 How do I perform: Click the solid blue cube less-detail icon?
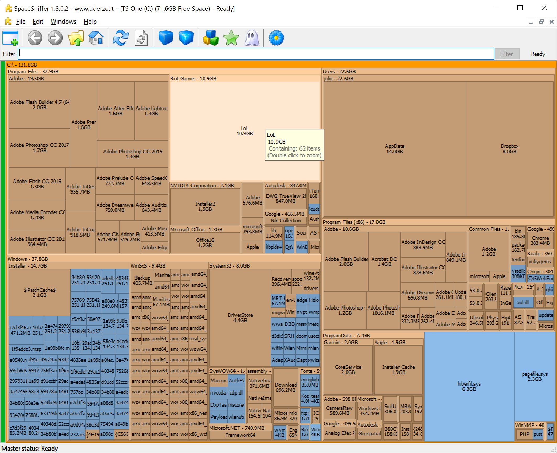tap(166, 38)
